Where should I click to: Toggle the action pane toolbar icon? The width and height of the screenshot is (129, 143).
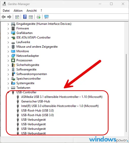(31, 17)
